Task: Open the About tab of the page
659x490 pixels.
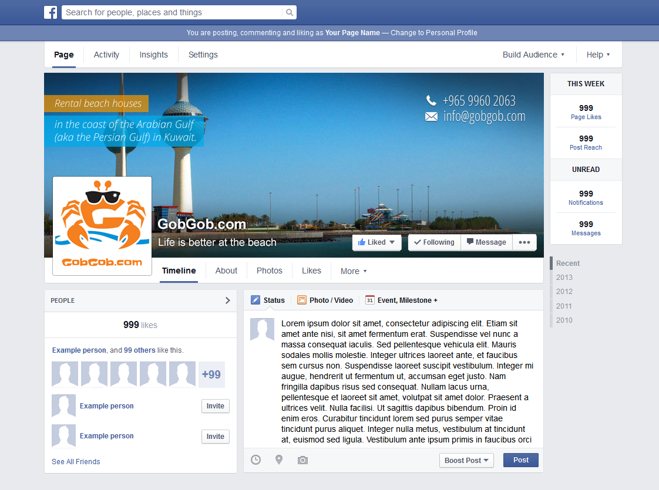Action: (x=226, y=271)
